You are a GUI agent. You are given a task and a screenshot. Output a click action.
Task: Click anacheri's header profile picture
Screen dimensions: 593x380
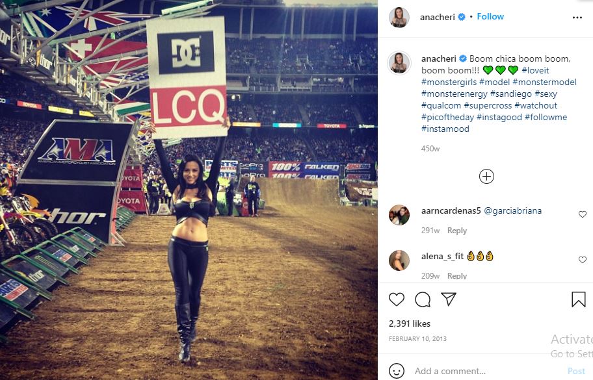coord(399,18)
